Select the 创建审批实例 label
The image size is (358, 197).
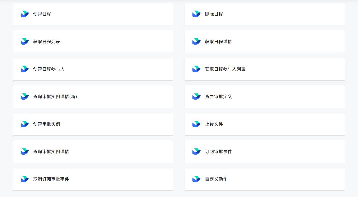tap(47, 124)
